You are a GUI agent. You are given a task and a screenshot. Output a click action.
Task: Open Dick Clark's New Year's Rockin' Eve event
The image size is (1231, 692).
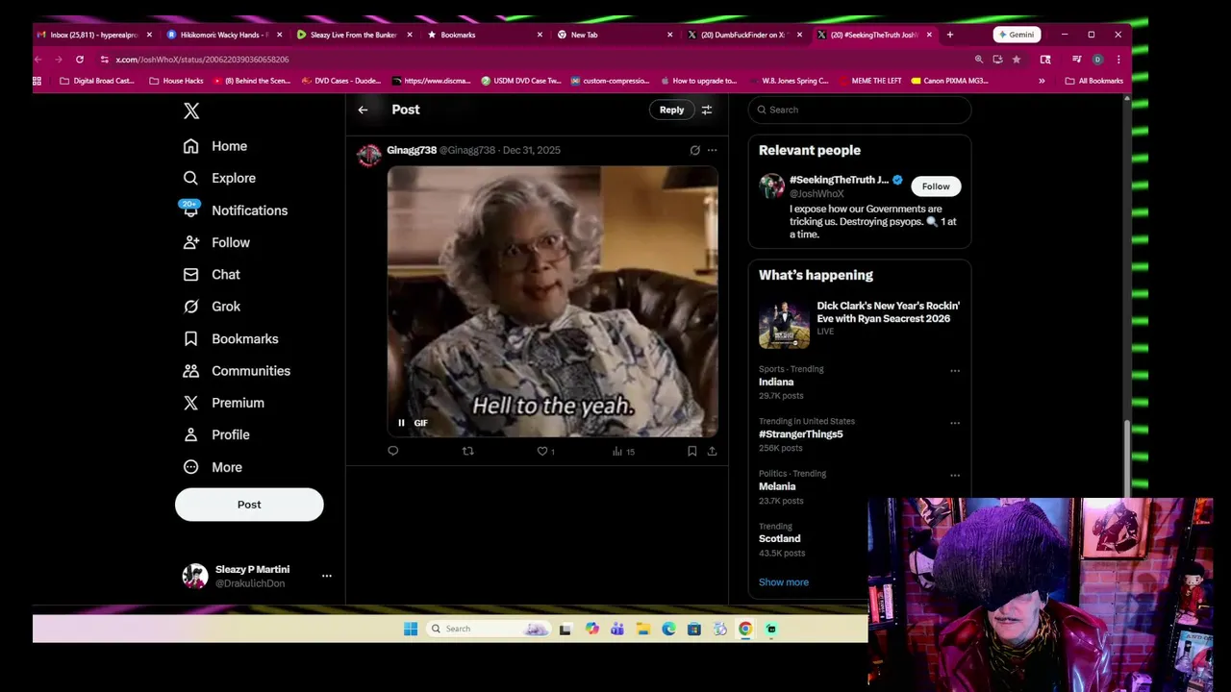pyautogui.click(x=860, y=323)
